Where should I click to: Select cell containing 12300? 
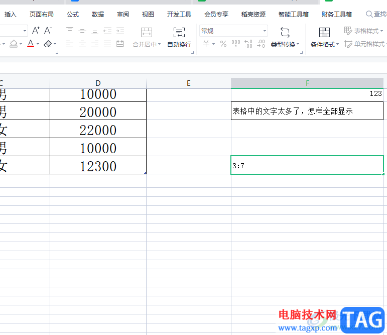[98, 165]
